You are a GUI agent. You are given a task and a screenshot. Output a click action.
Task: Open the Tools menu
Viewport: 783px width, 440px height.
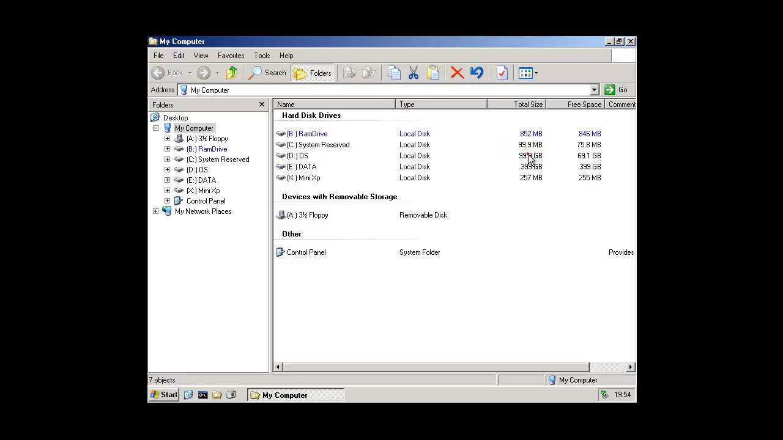pyautogui.click(x=262, y=56)
